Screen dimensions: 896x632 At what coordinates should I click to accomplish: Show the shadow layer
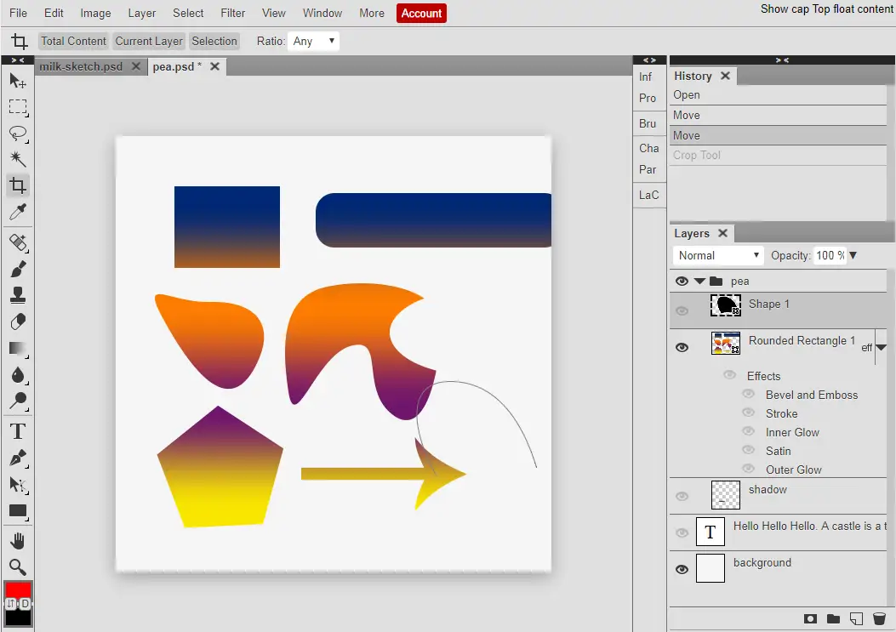pos(682,496)
